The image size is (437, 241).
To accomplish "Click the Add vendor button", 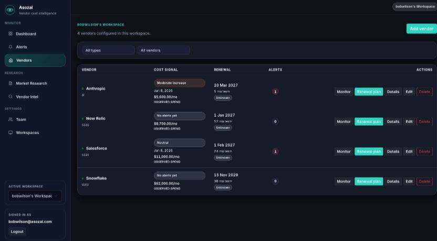I will coord(421,29).
